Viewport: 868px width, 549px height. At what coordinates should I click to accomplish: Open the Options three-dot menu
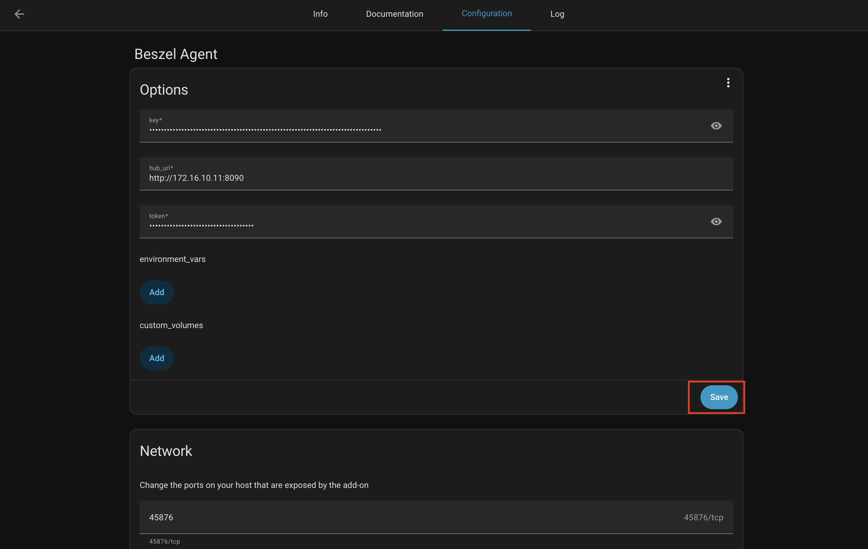728,83
